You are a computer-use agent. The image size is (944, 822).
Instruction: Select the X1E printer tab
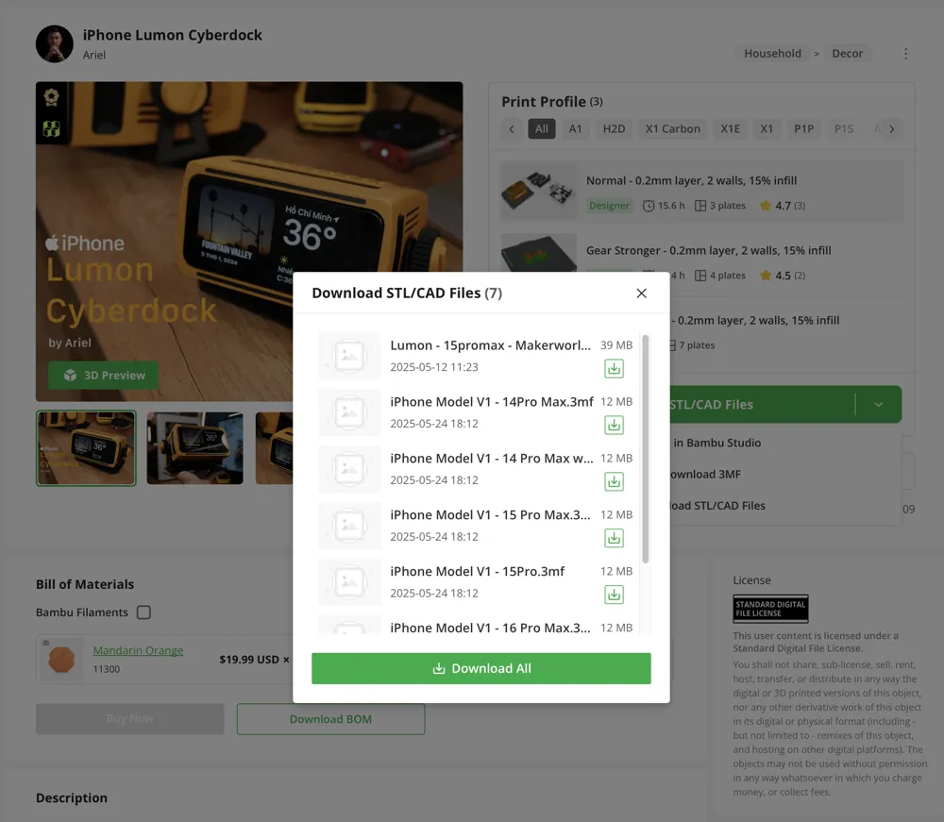pyautogui.click(x=731, y=128)
